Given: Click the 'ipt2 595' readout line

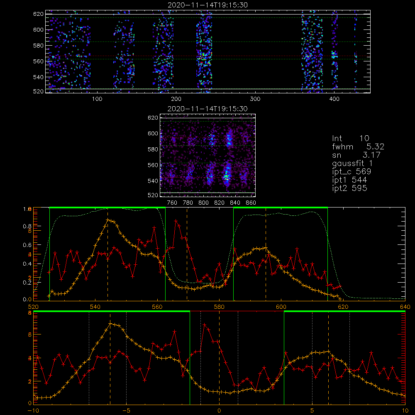Looking at the screenshot, I should pos(349,188).
